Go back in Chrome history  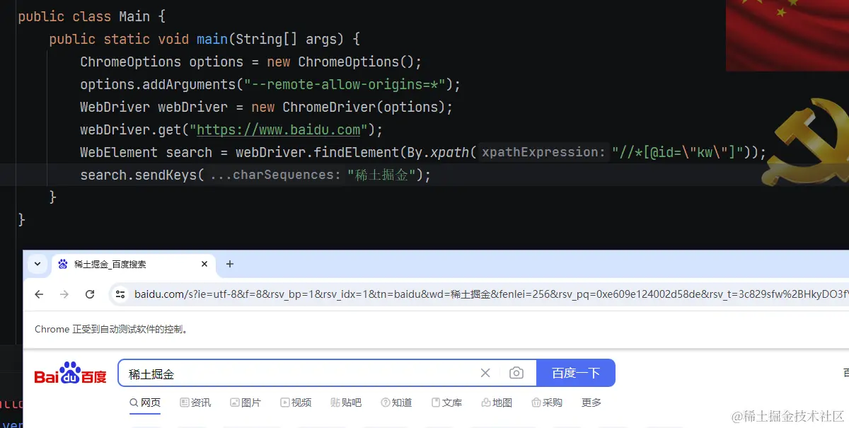pos(39,294)
